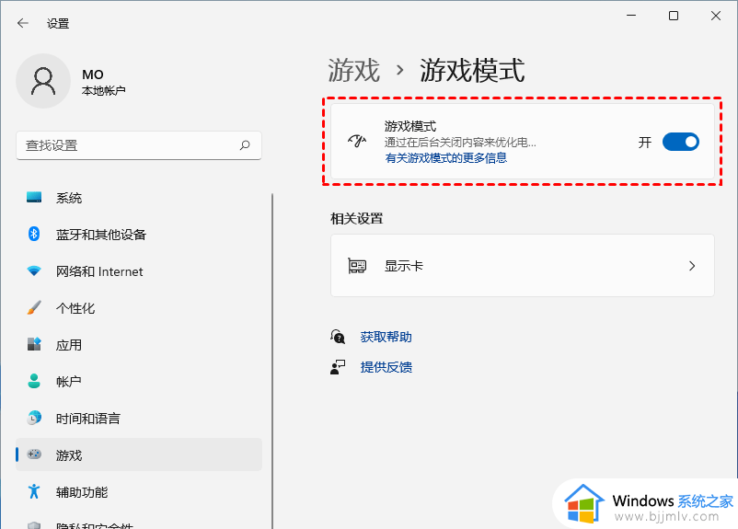Image resolution: width=738 pixels, height=529 pixels.
Task: Click the 获取帮助 link
Action: click(x=386, y=337)
